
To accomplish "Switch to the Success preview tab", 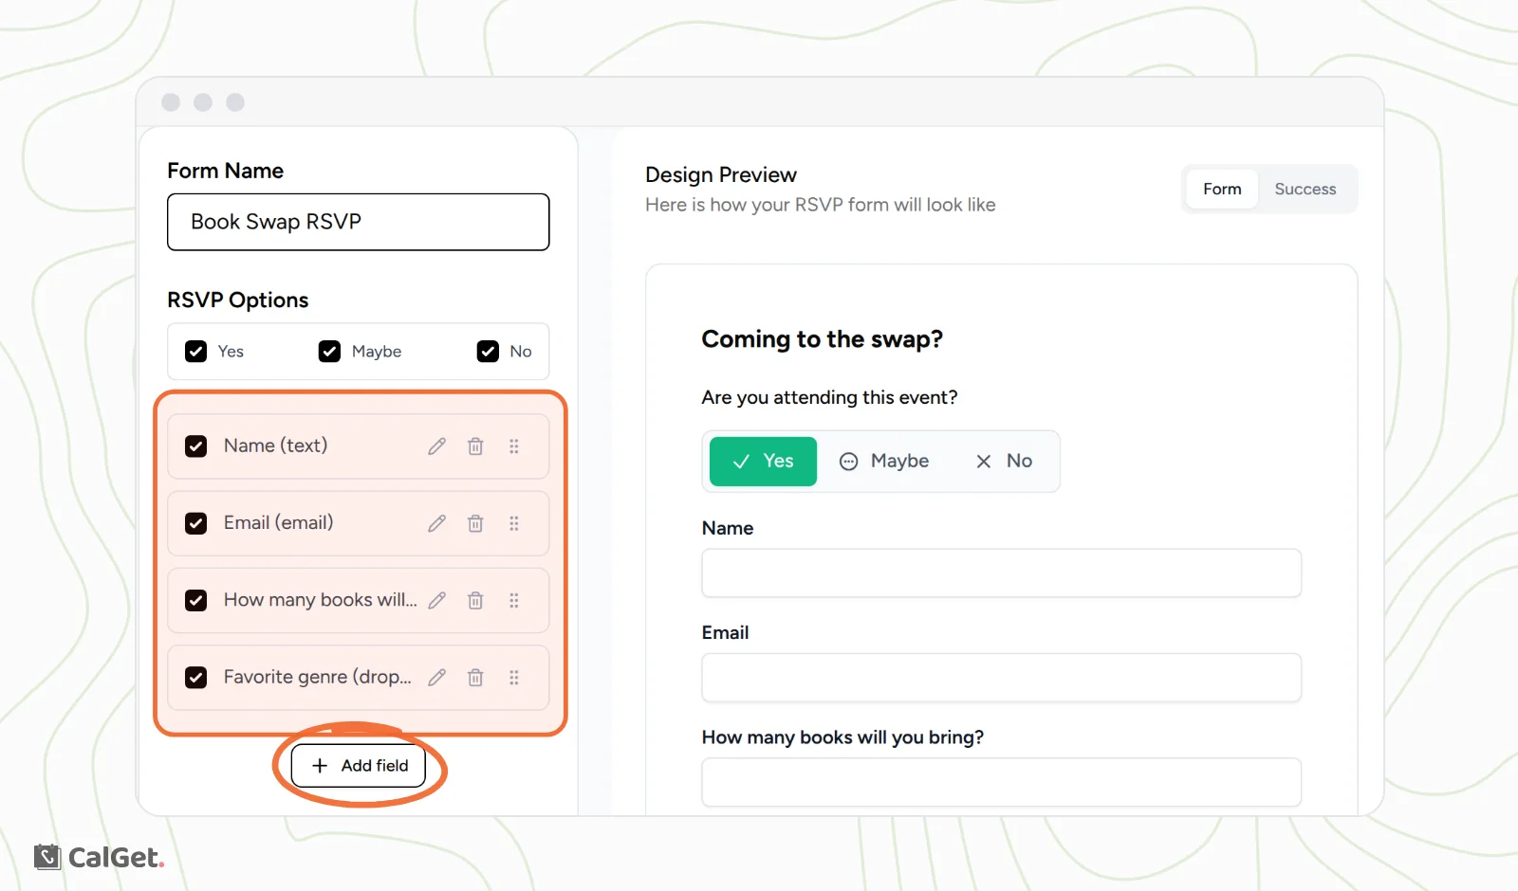I will click(x=1305, y=189).
